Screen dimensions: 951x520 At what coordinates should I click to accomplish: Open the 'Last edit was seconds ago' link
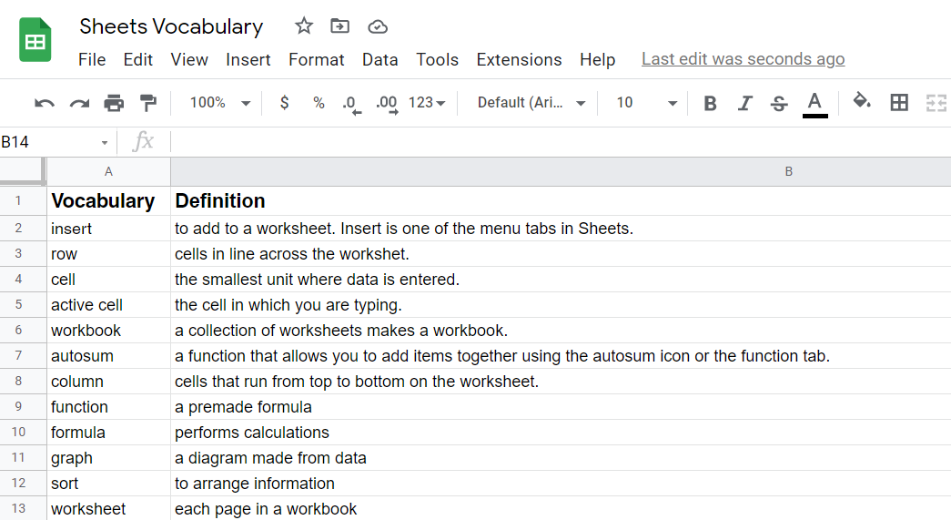(x=743, y=59)
